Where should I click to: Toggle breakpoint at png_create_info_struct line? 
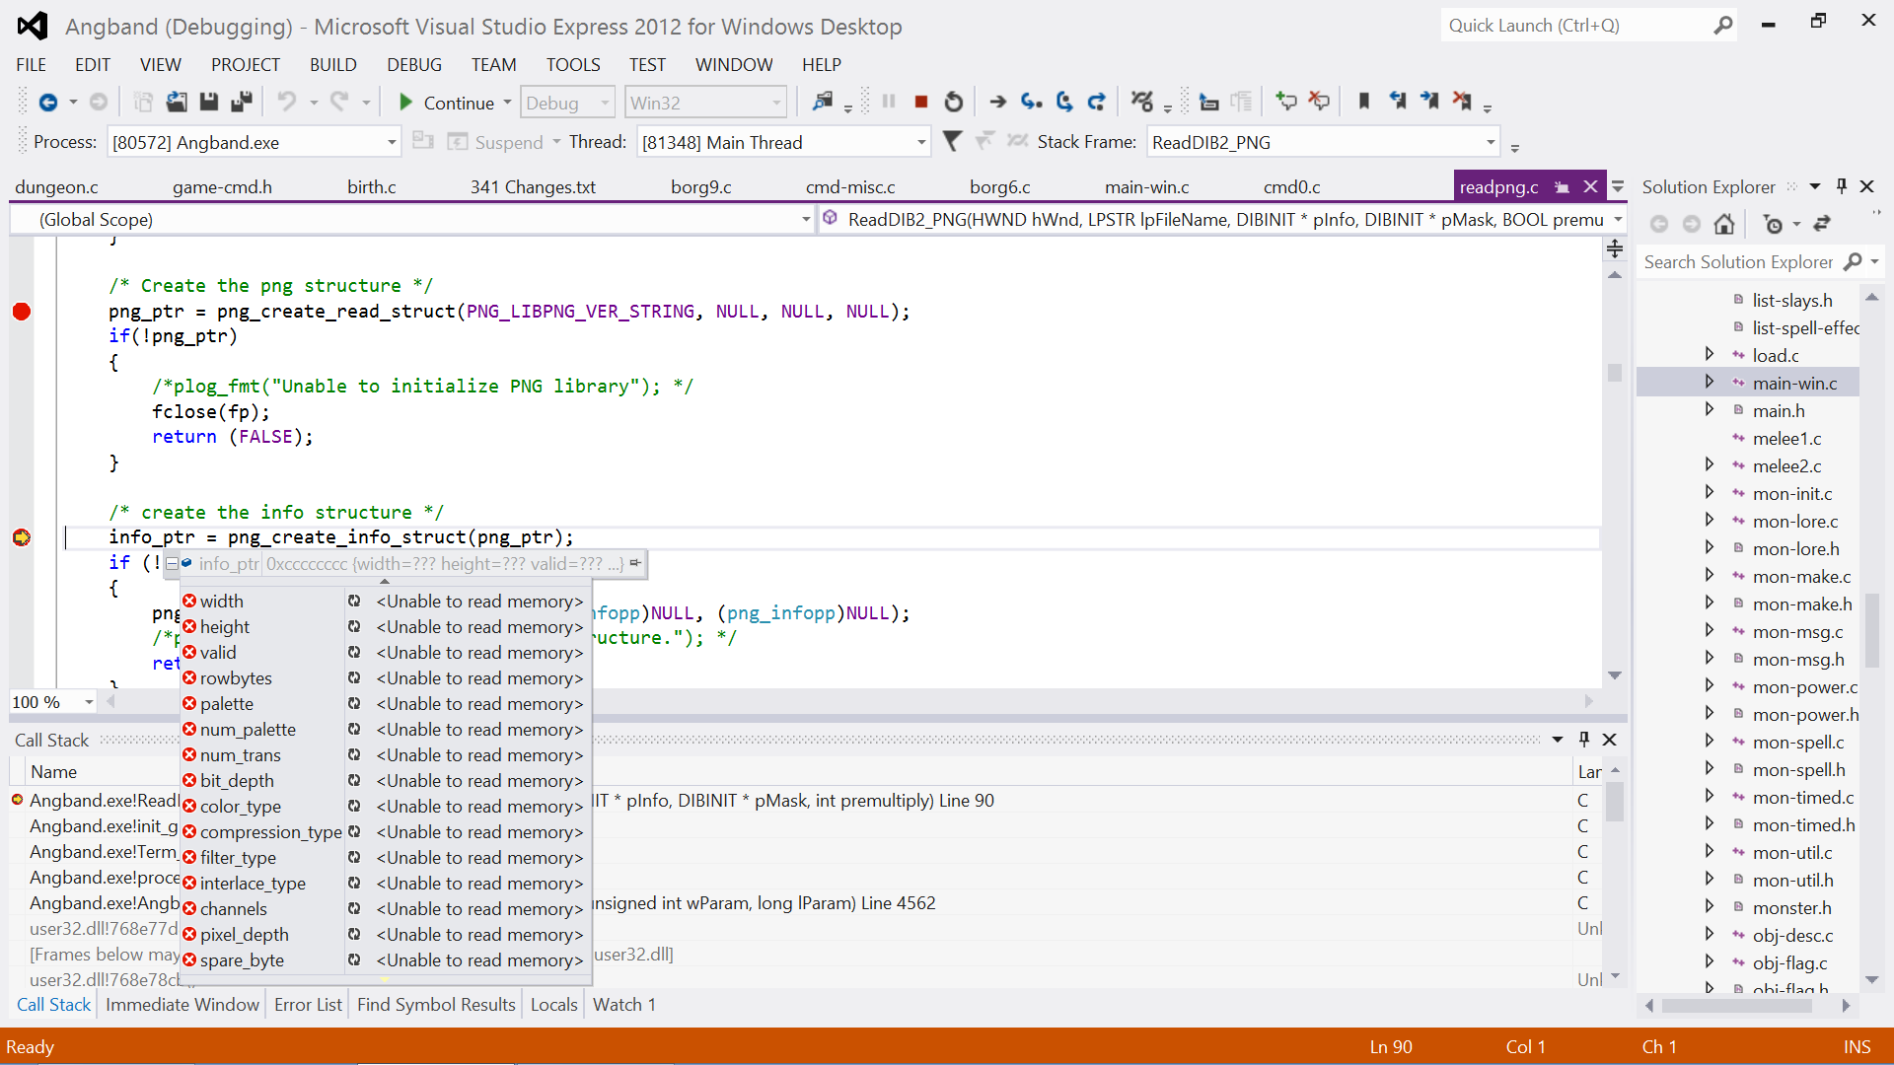(x=22, y=537)
